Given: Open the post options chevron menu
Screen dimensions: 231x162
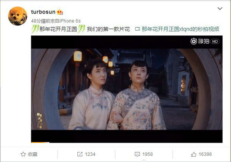Looking at the screenshot, I should coord(220,9).
